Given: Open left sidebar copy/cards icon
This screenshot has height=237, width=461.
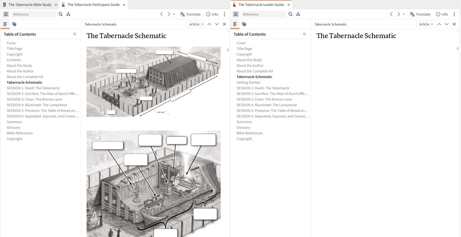Looking at the screenshot, I should [14, 24].
